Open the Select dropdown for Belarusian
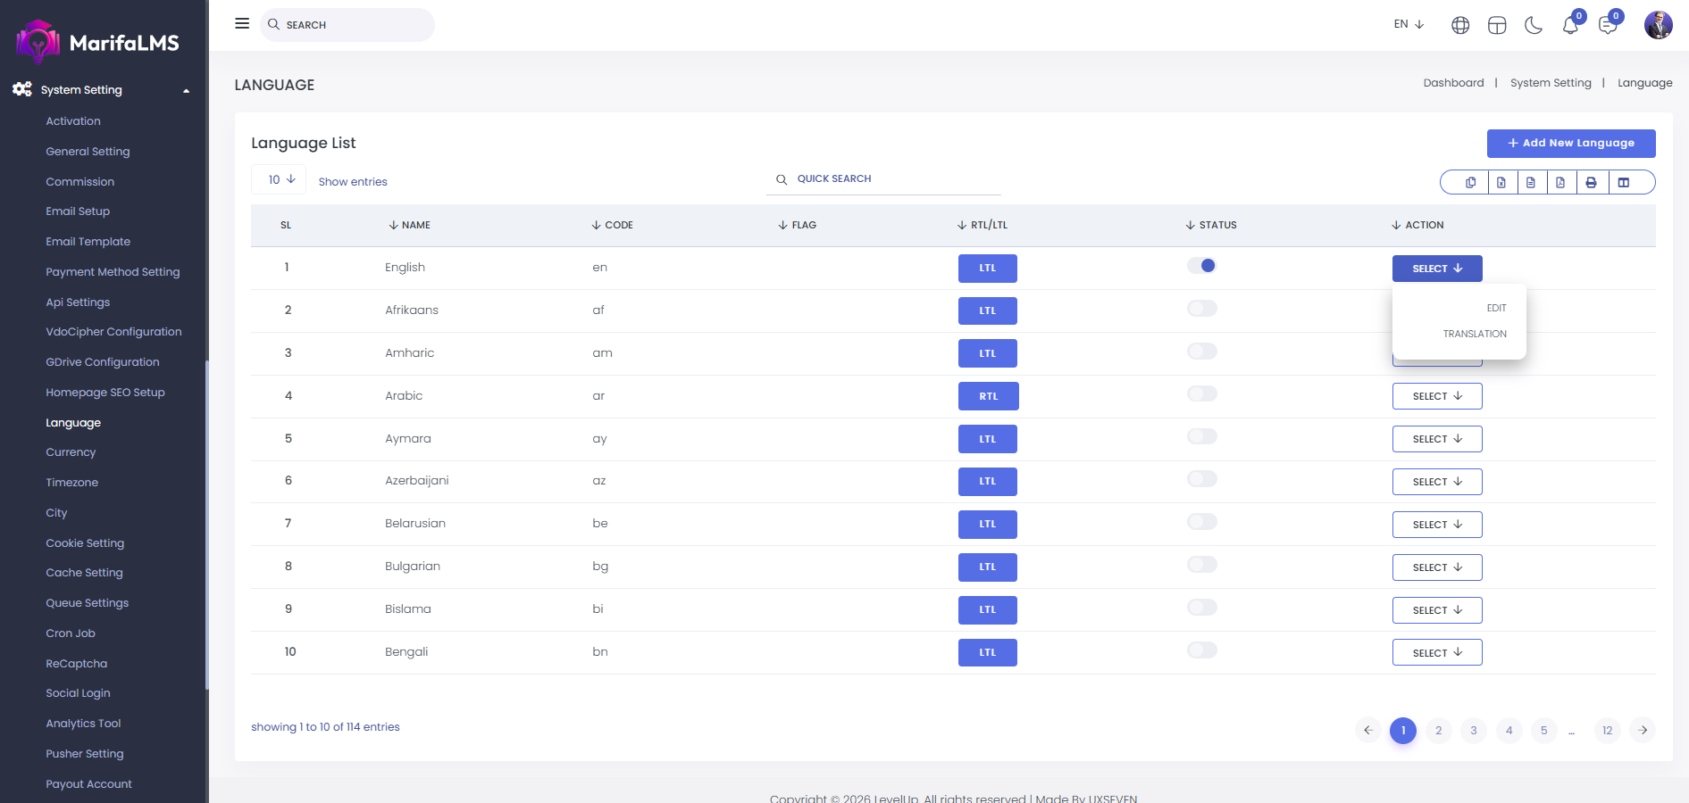The image size is (1689, 803). tap(1436, 525)
